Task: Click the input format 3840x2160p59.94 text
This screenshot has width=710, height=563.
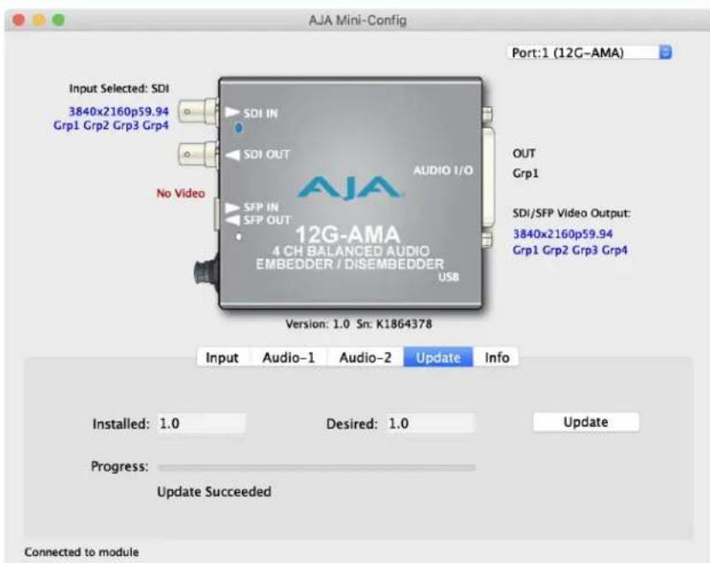Action: [x=118, y=111]
